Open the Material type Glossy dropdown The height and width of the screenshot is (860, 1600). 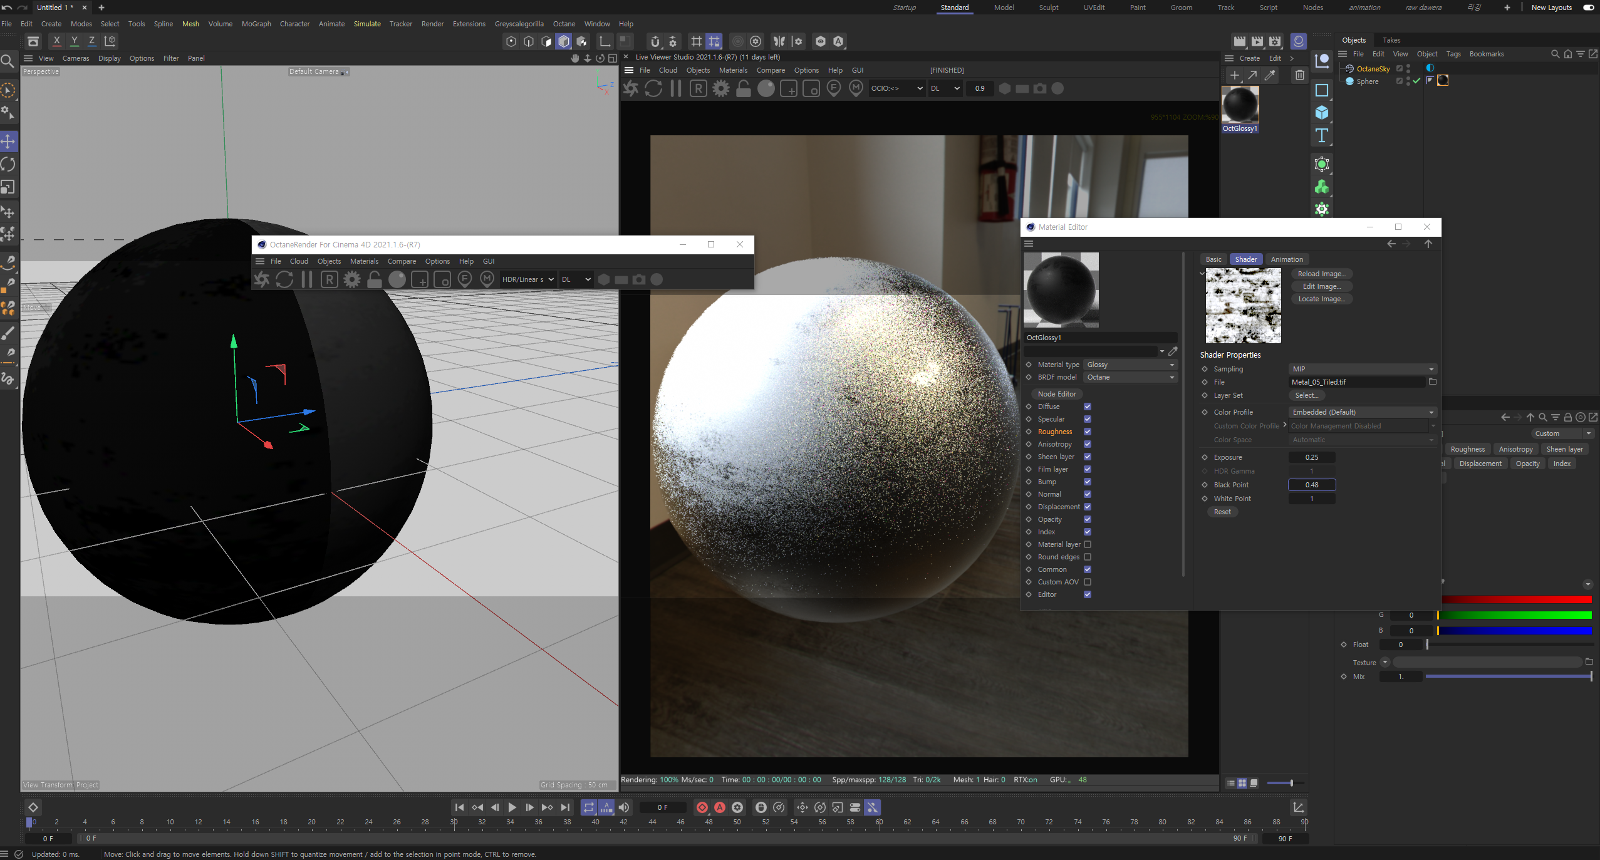[x=1130, y=365]
